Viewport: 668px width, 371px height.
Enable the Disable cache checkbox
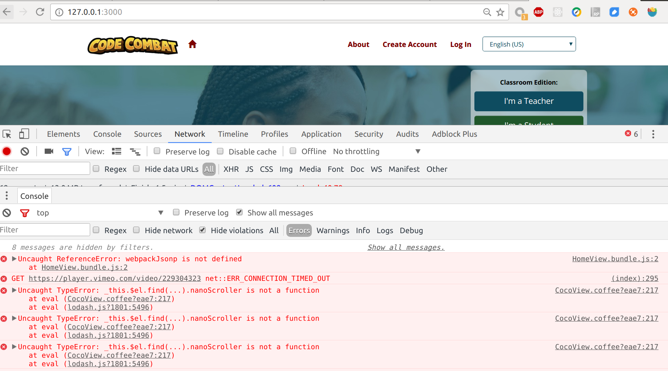click(x=220, y=151)
